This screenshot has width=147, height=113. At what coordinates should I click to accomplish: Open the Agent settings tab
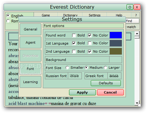[x=30, y=42]
